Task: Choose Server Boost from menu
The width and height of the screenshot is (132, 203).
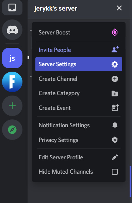Action: click(79, 32)
